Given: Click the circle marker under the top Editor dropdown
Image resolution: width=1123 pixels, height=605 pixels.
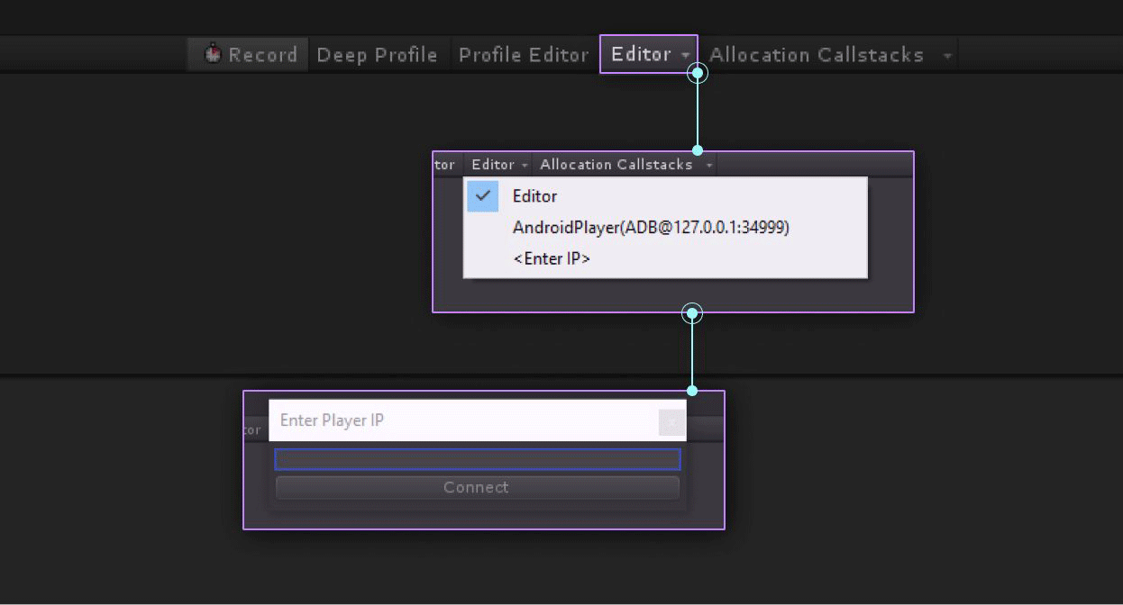Looking at the screenshot, I should (697, 74).
